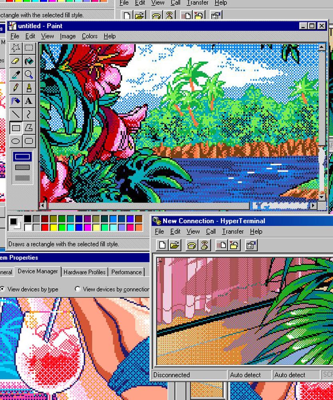Click the Call telephone icon in HyperTerminal toolbar
This screenshot has height=400, width=333.
tap(192, 245)
